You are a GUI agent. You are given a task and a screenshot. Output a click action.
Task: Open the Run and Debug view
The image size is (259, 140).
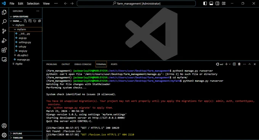pyautogui.click(x=4, y=40)
